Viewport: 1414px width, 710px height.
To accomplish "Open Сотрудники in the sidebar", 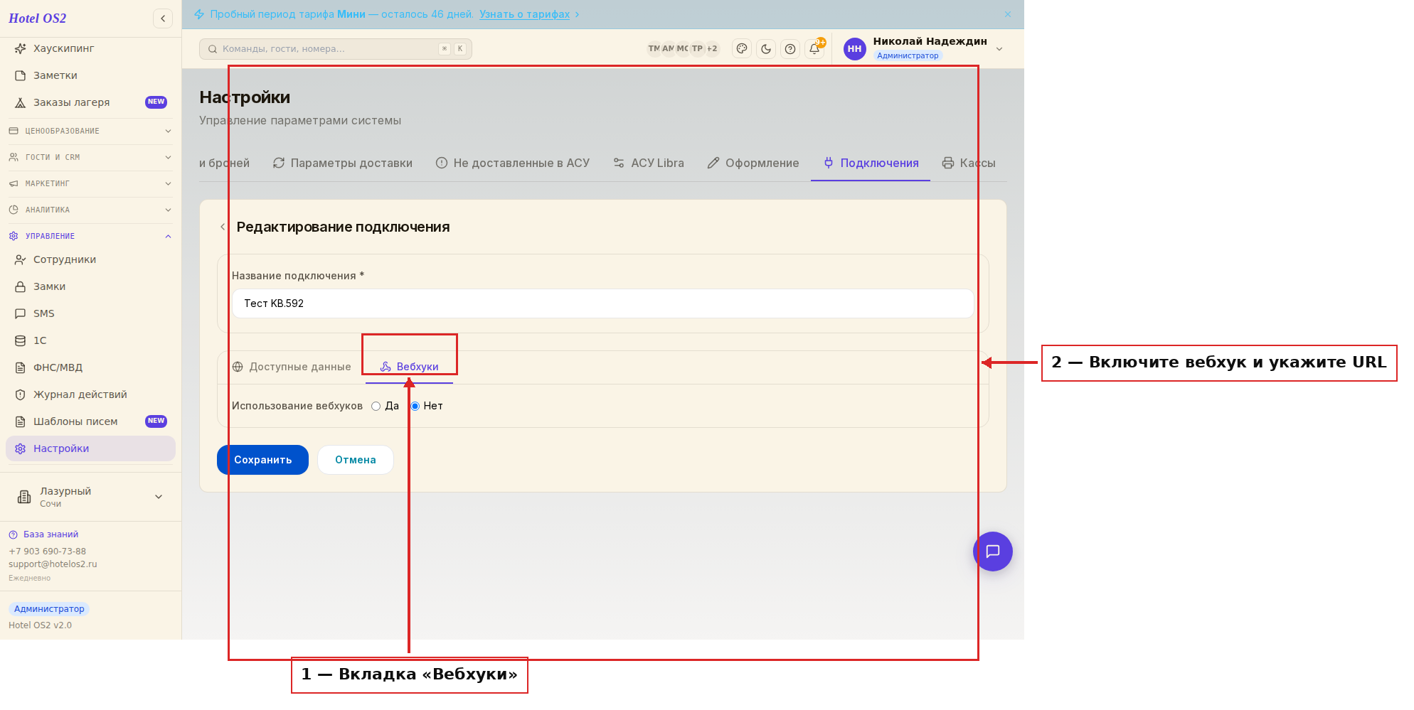I will click(x=90, y=259).
